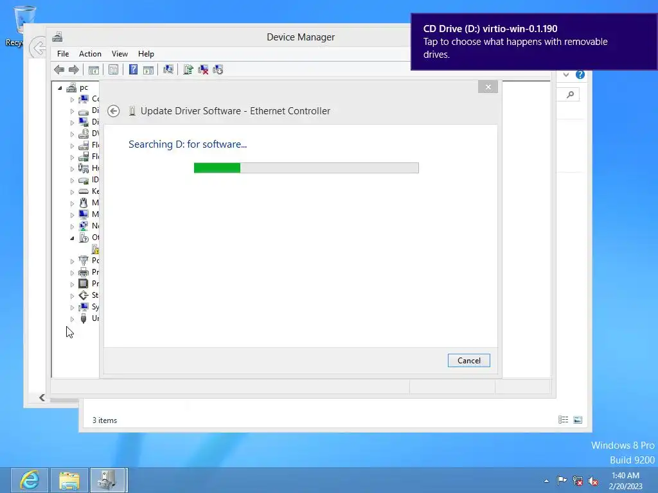Select the Ethernet Controller warning icon under Other devices

point(95,249)
